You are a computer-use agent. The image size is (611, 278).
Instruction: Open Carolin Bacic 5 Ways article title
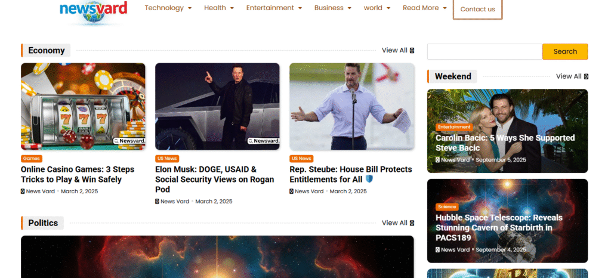(505, 143)
